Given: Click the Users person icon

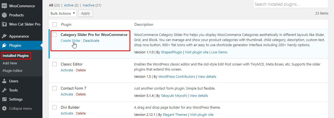Looking at the screenshot, I should pyautogui.click(x=4, y=81).
